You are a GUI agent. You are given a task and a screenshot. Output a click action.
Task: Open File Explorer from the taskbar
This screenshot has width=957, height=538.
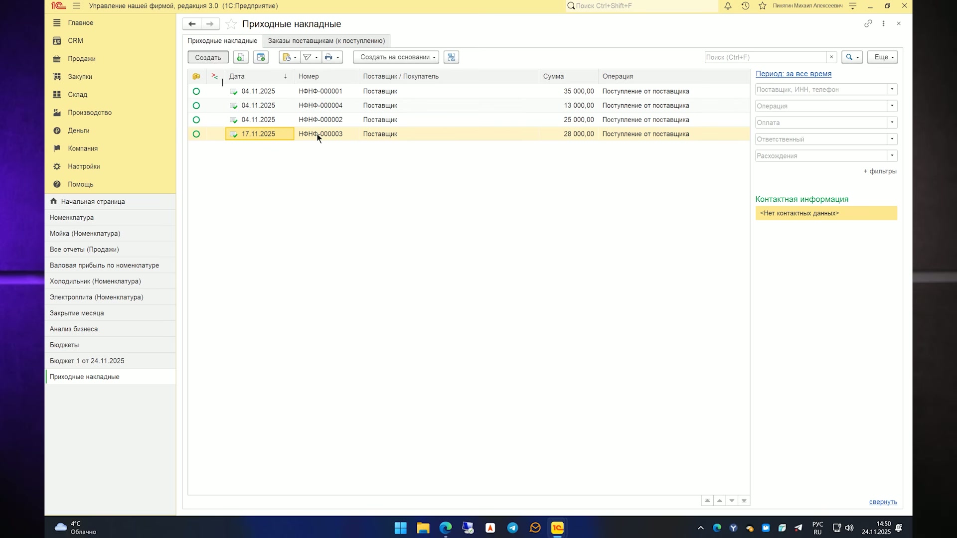click(423, 528)
